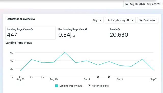This screenshot has width=163, height=93.
Task: Click the Landing Page Views legend label
Action: (71, 86)
